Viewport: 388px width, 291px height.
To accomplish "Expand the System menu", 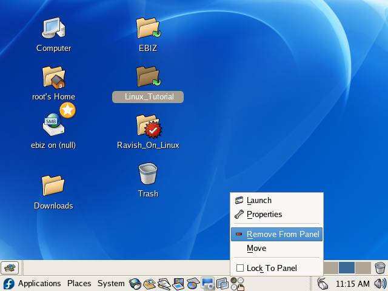I will (x=111, y=283).
